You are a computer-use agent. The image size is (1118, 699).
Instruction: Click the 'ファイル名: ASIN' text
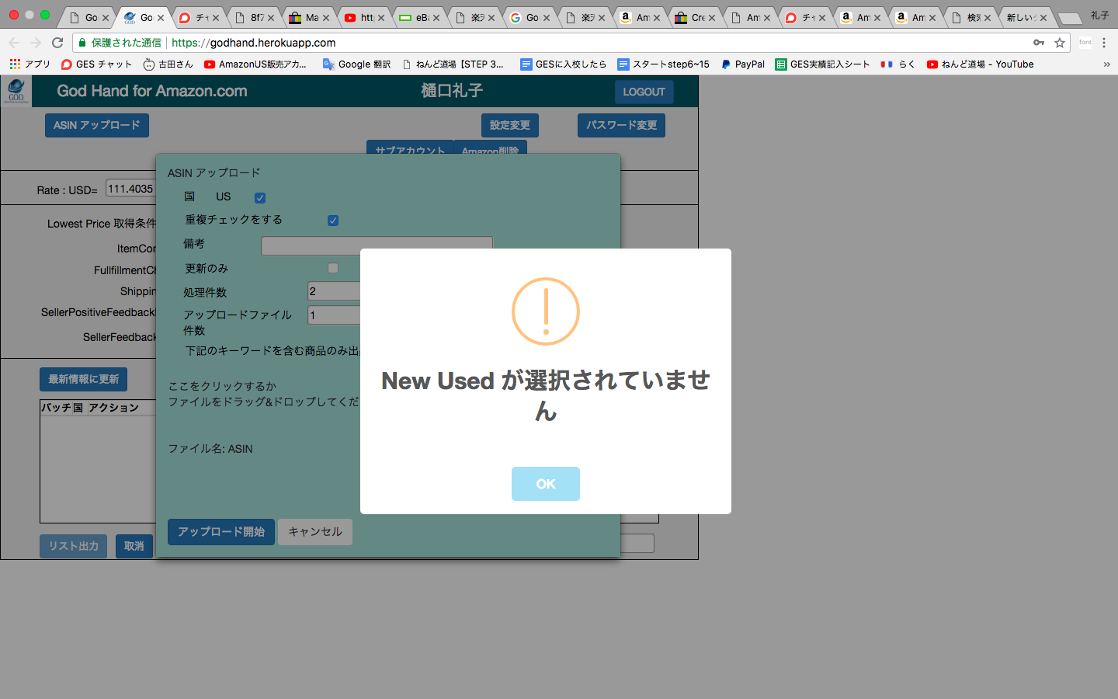[x=210, y=449]
